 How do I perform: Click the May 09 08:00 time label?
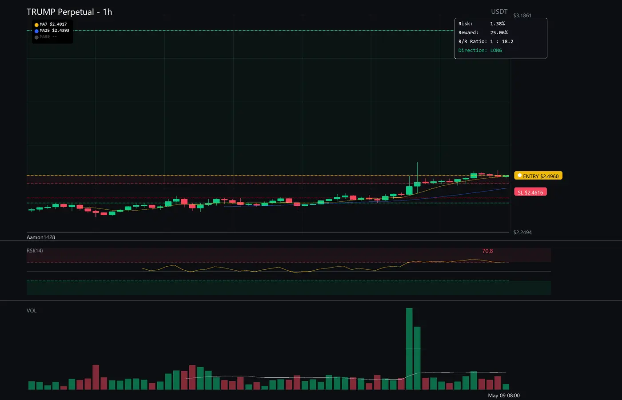pos(504,396)
